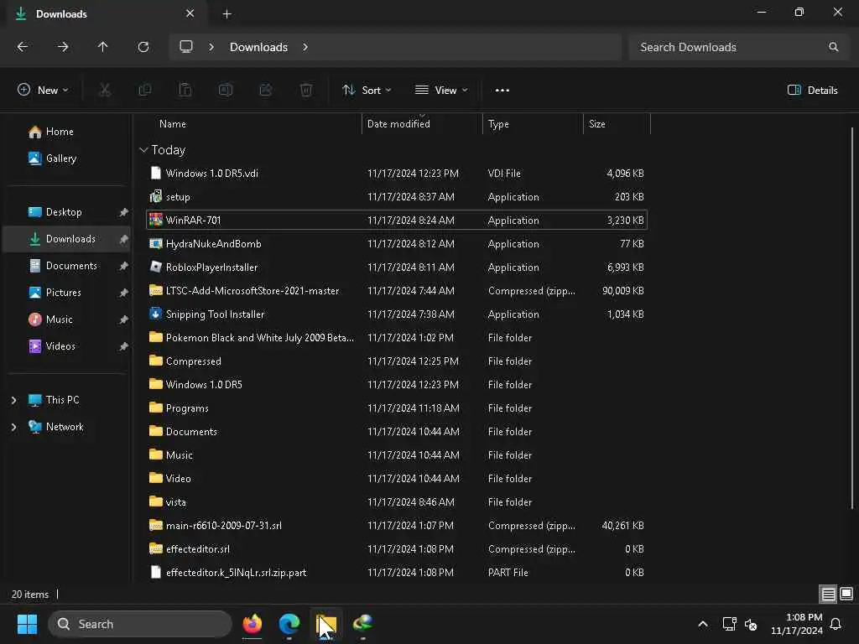Open the Windows Start menu
This screenshot has width=859, height=644.
click(27, 624)
